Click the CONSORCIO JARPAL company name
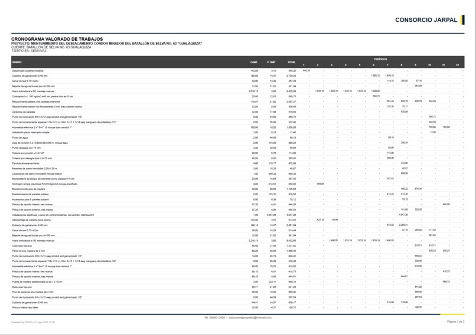The height and width of the screenshot is (335, 476). click(426, 20)
